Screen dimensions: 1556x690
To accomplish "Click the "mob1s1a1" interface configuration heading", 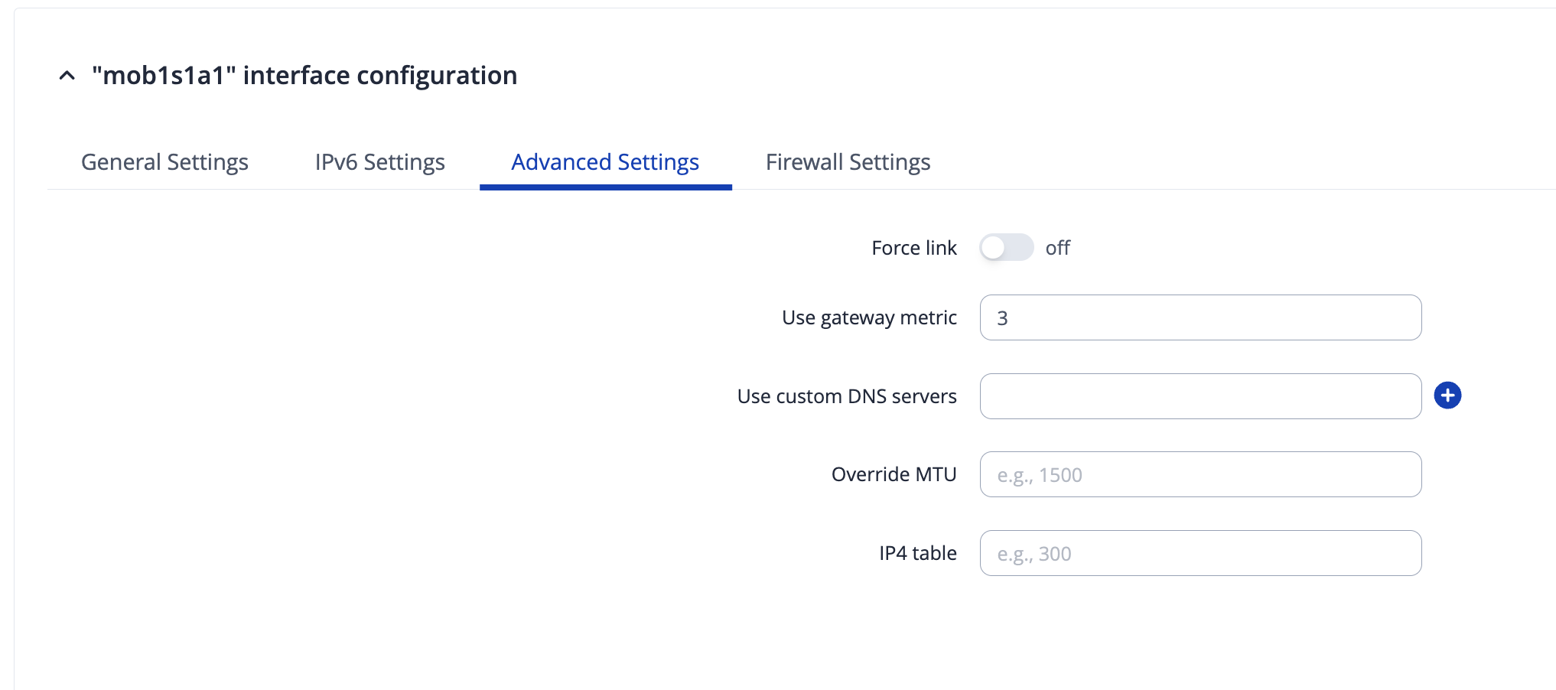I will pos(304,76).
